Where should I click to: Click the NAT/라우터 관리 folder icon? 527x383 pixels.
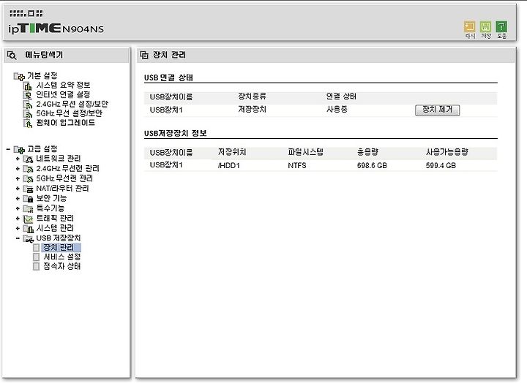tap(28, 189)
